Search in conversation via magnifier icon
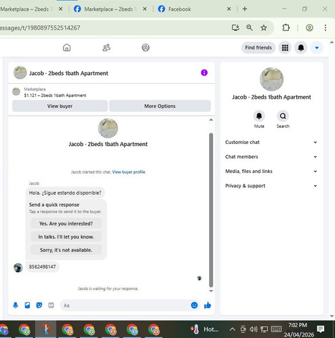This screenshot has width=335, height=338. [x=283, y=116]
